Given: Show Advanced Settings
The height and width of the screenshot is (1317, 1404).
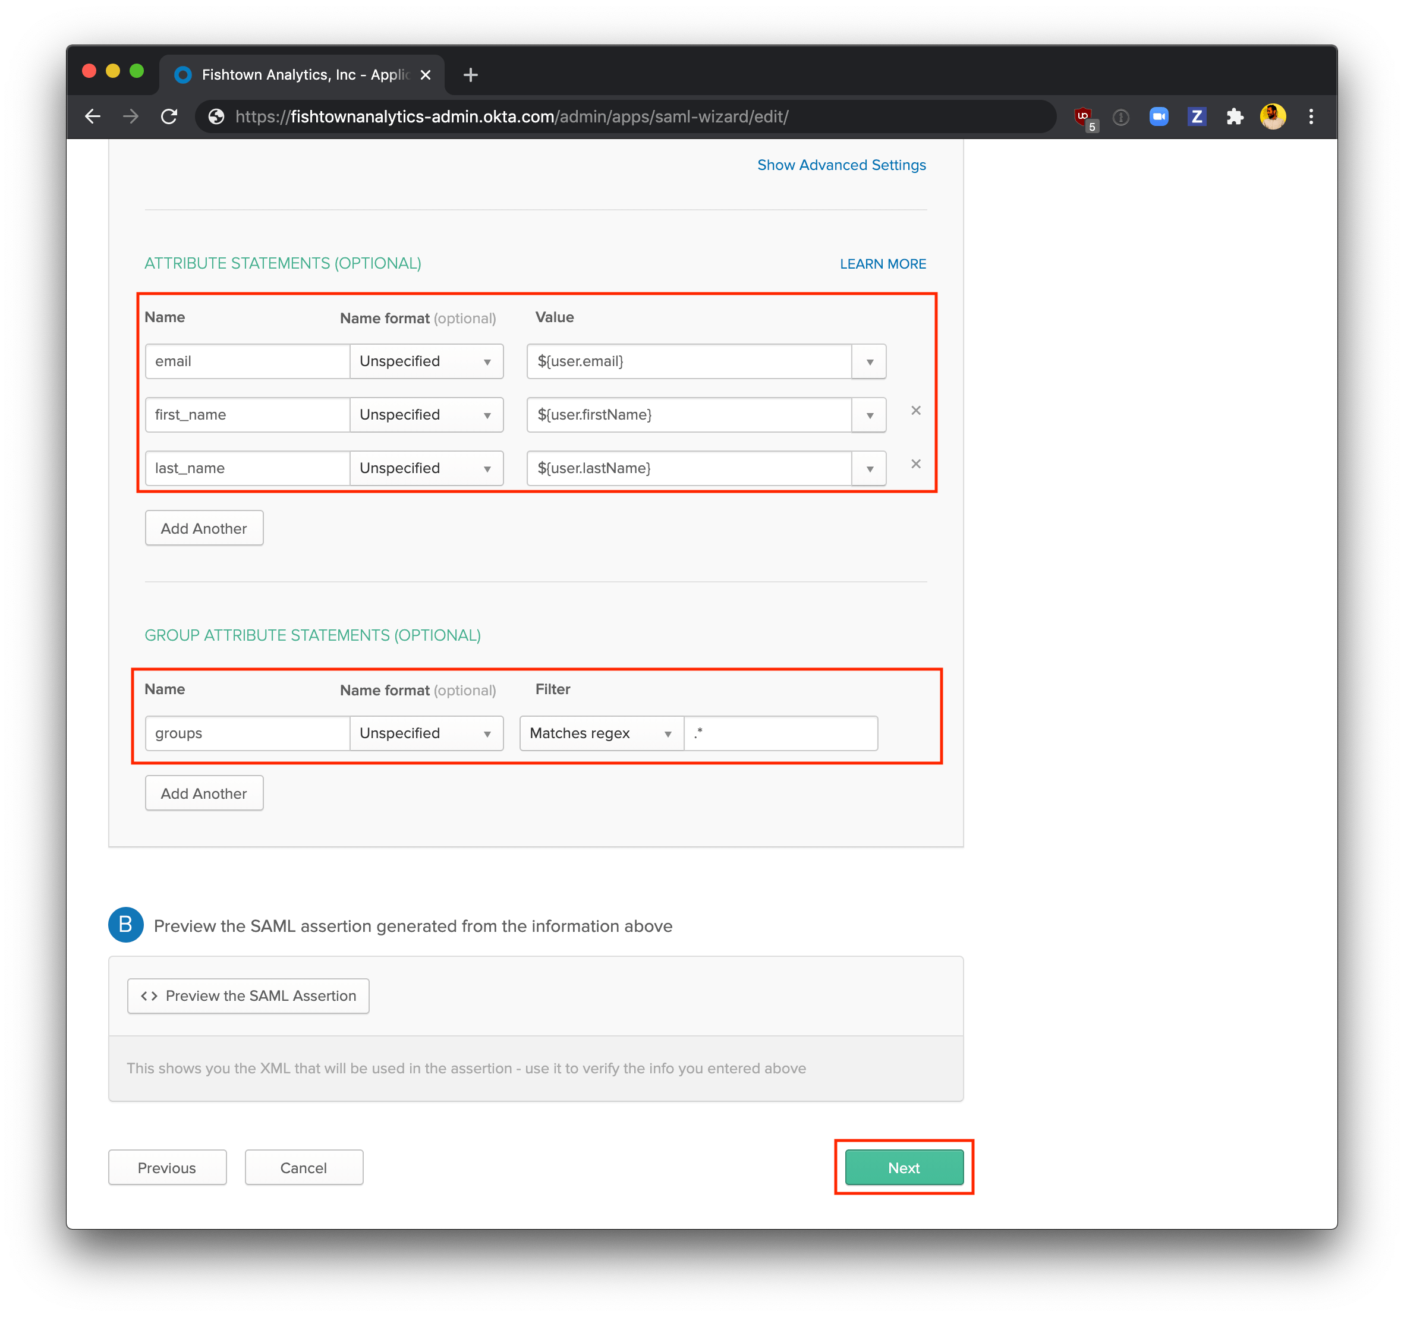Looking at the screenshot, I should [840, 165].
